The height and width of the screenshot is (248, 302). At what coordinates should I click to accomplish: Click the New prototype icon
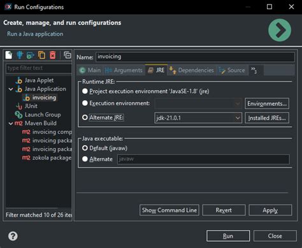pyautogui.click(x=20, y=55)
